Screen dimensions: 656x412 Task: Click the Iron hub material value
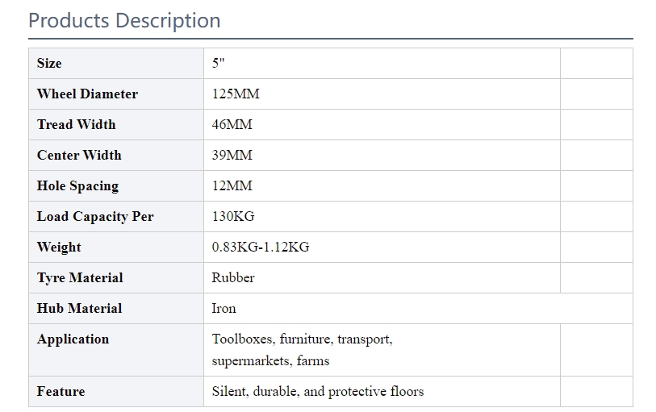click(x=224, y=308)
